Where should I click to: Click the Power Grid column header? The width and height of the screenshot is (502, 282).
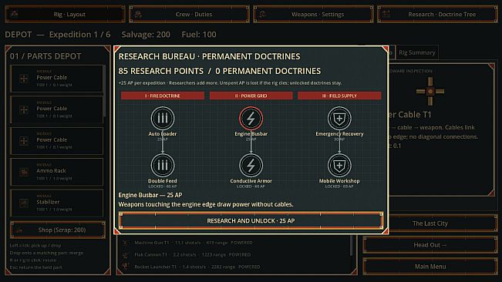[251, 96]
